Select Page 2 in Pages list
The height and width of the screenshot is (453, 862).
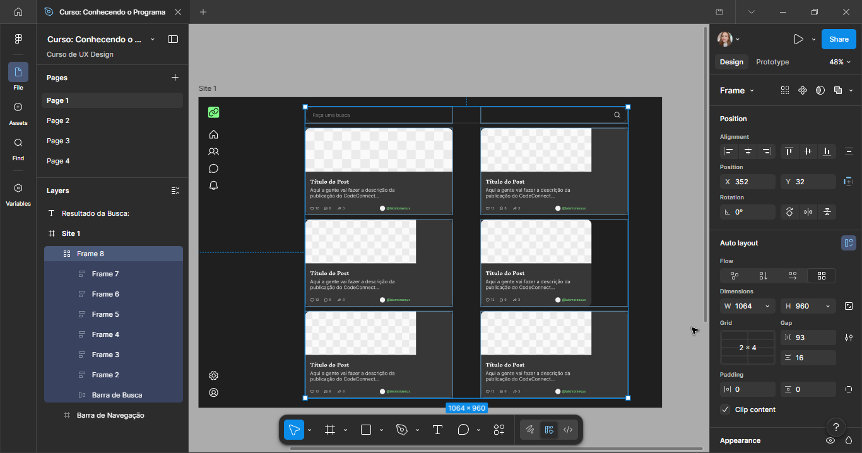[112, 121]
